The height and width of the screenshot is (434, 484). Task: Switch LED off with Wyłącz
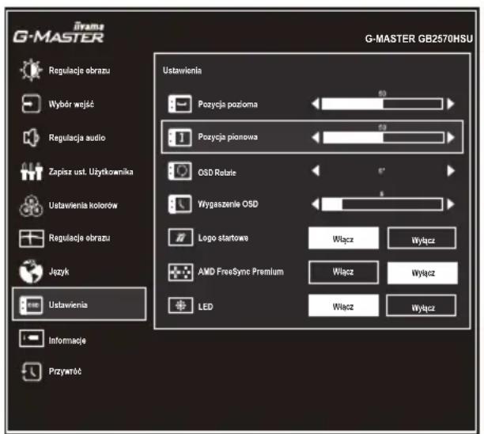tap(422, 306)
